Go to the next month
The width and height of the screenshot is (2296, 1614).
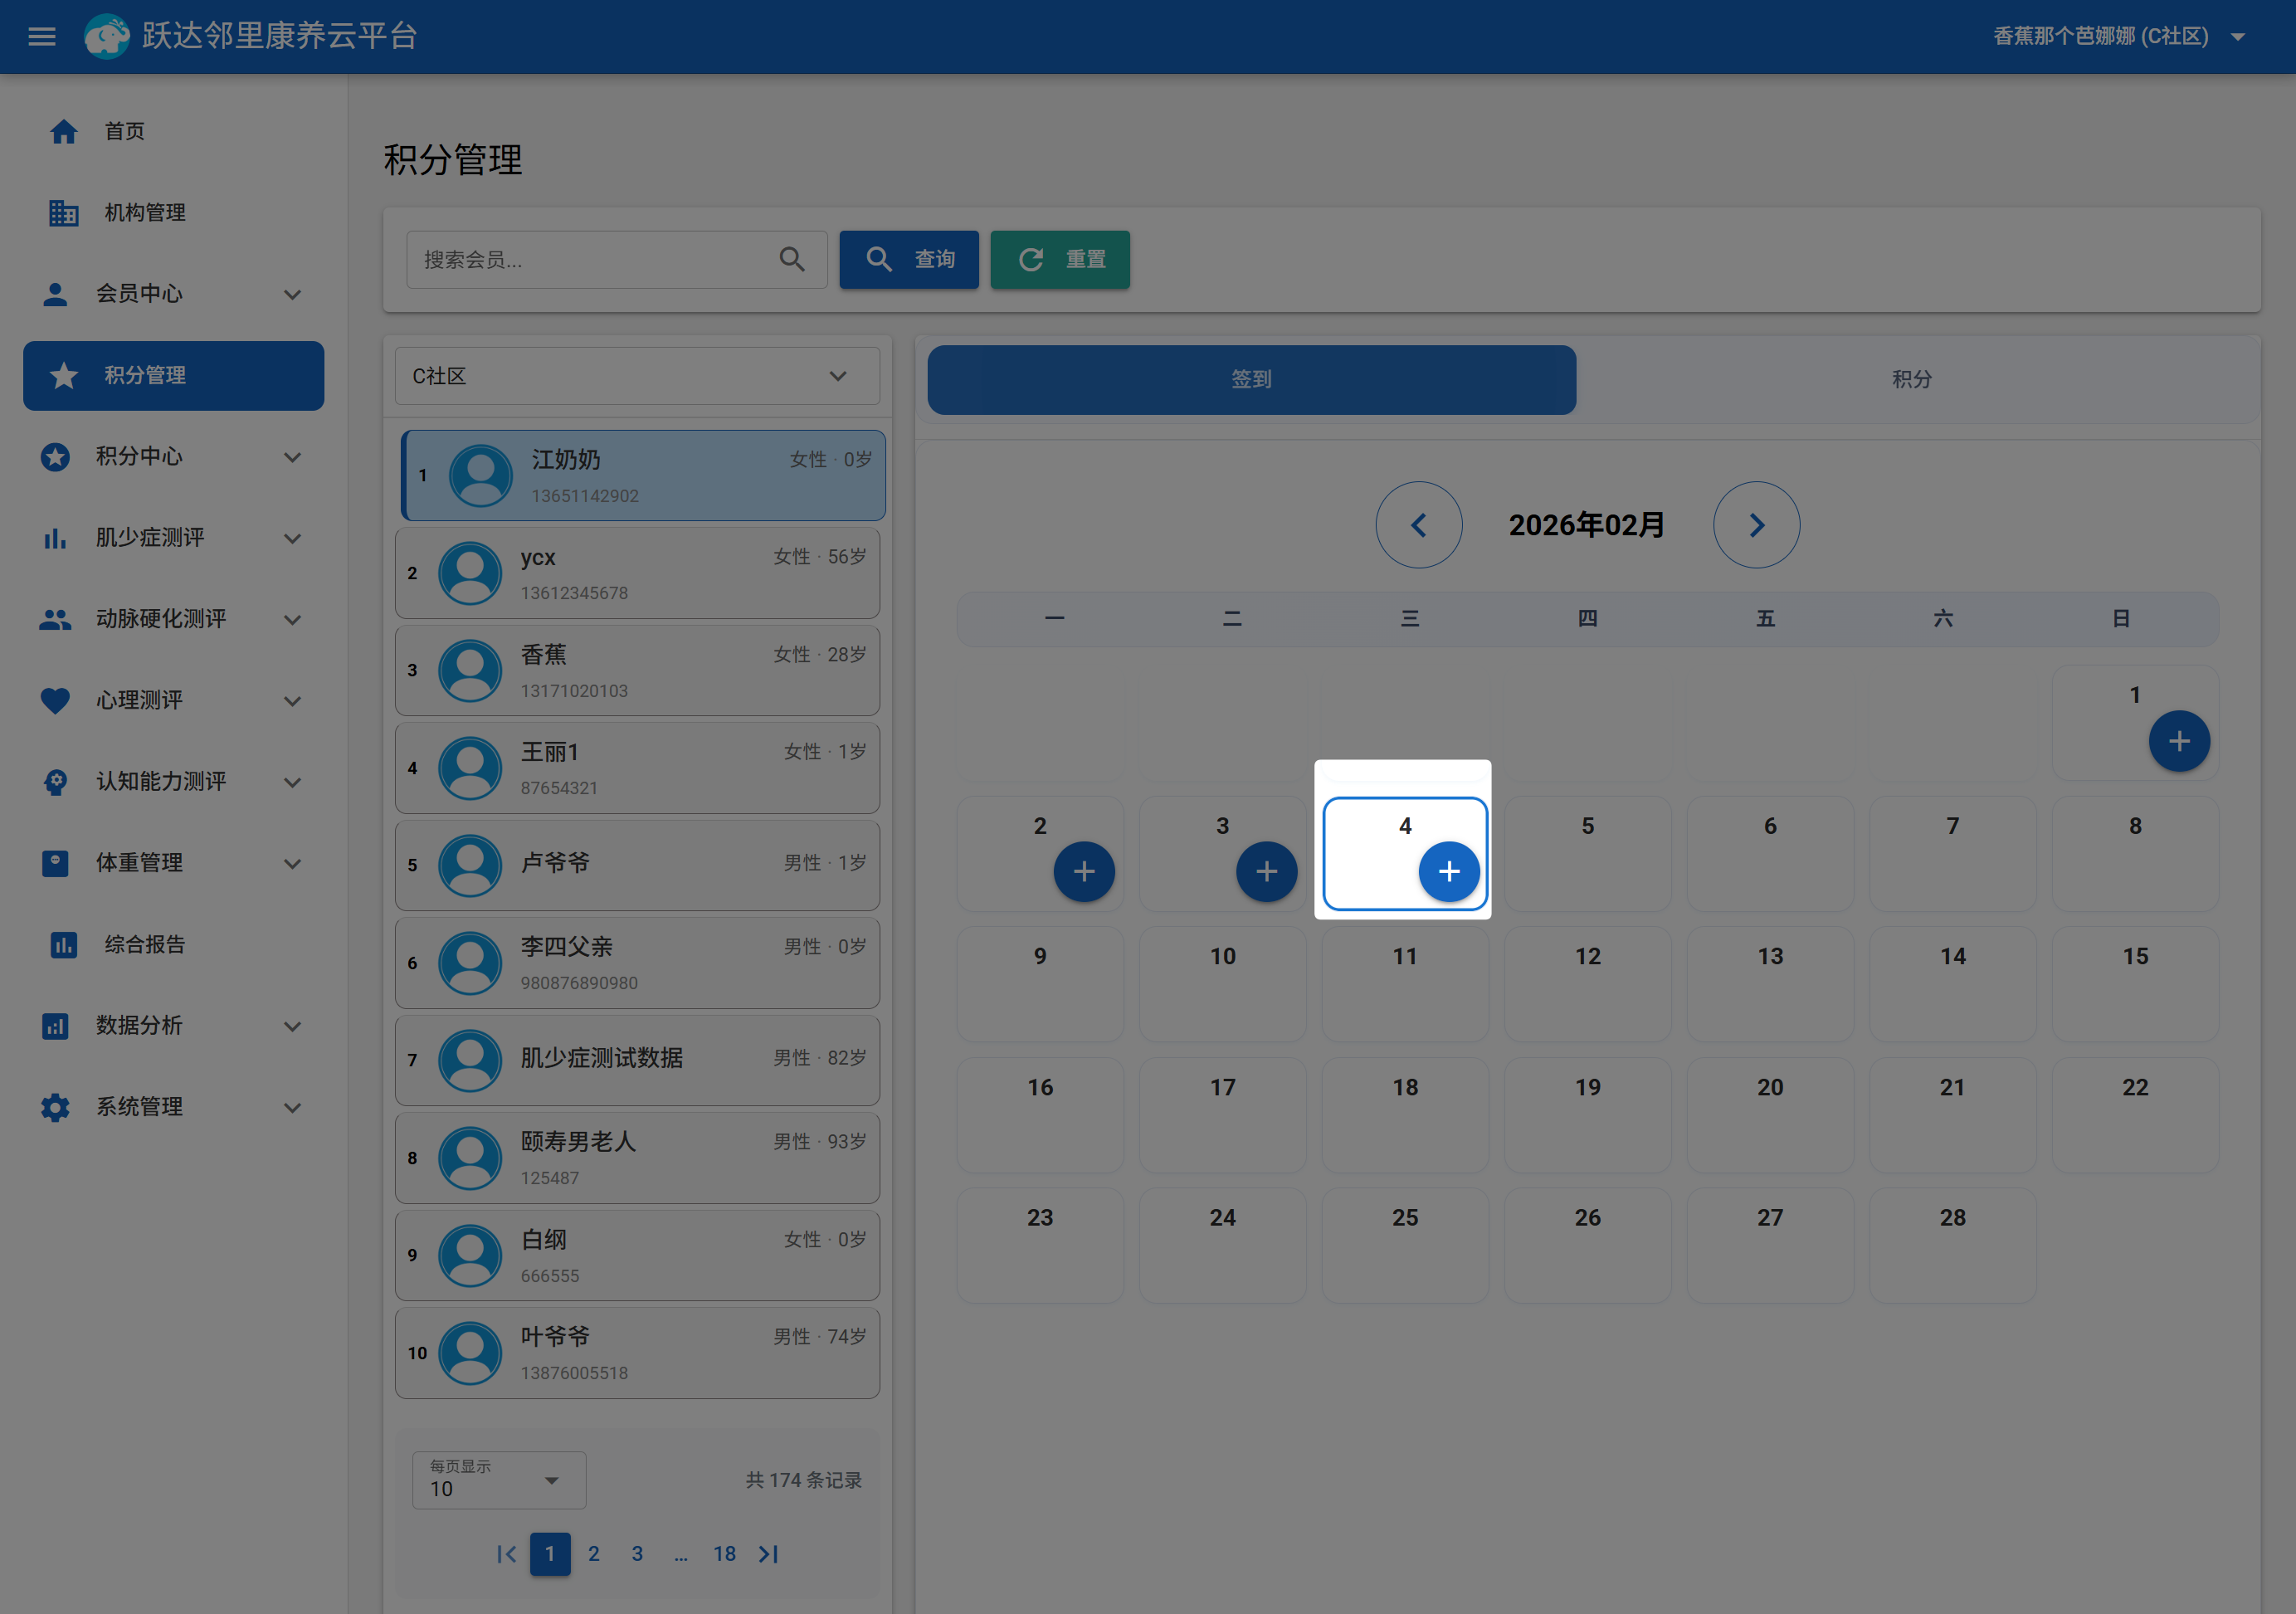1756,525
